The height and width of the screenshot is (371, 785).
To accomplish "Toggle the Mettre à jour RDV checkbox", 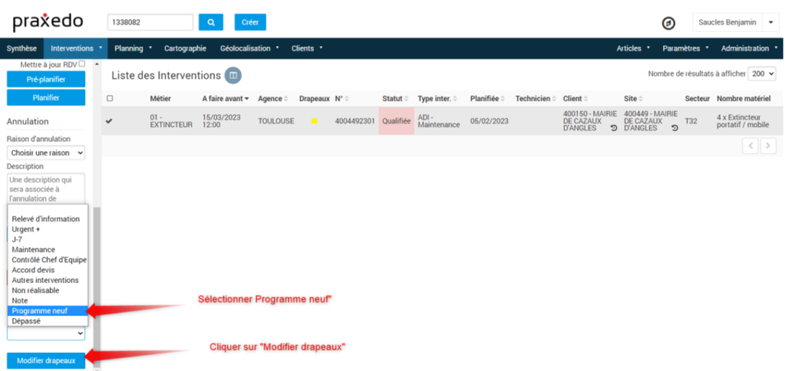I will tap(82, 64).
